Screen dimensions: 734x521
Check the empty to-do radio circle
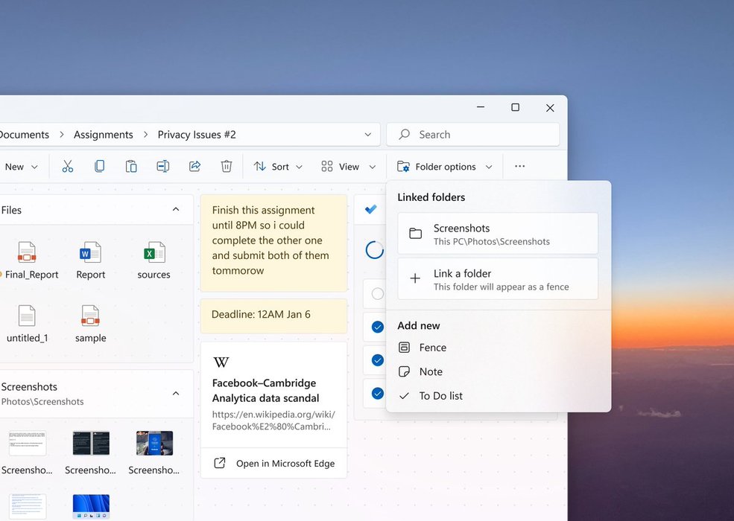pyautogui.click(x=378, y=294)
